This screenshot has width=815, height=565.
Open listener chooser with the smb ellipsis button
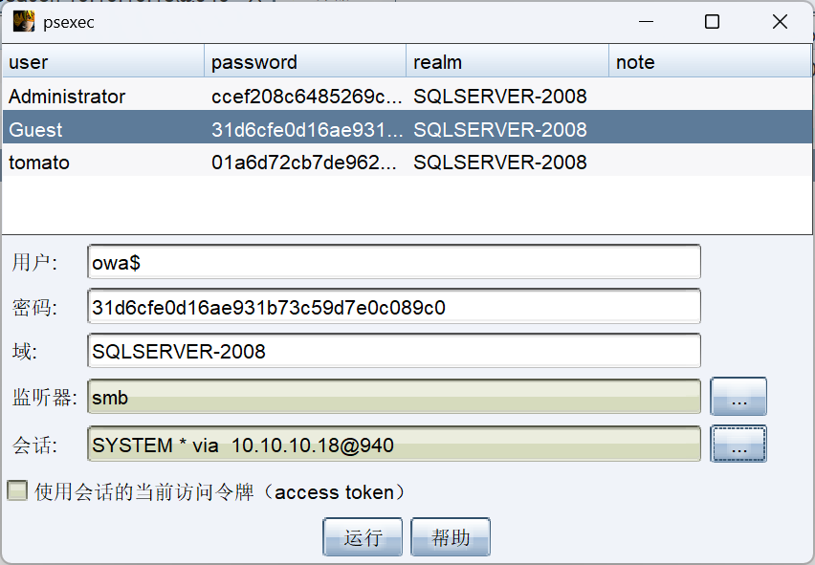[x=738, y=398]
